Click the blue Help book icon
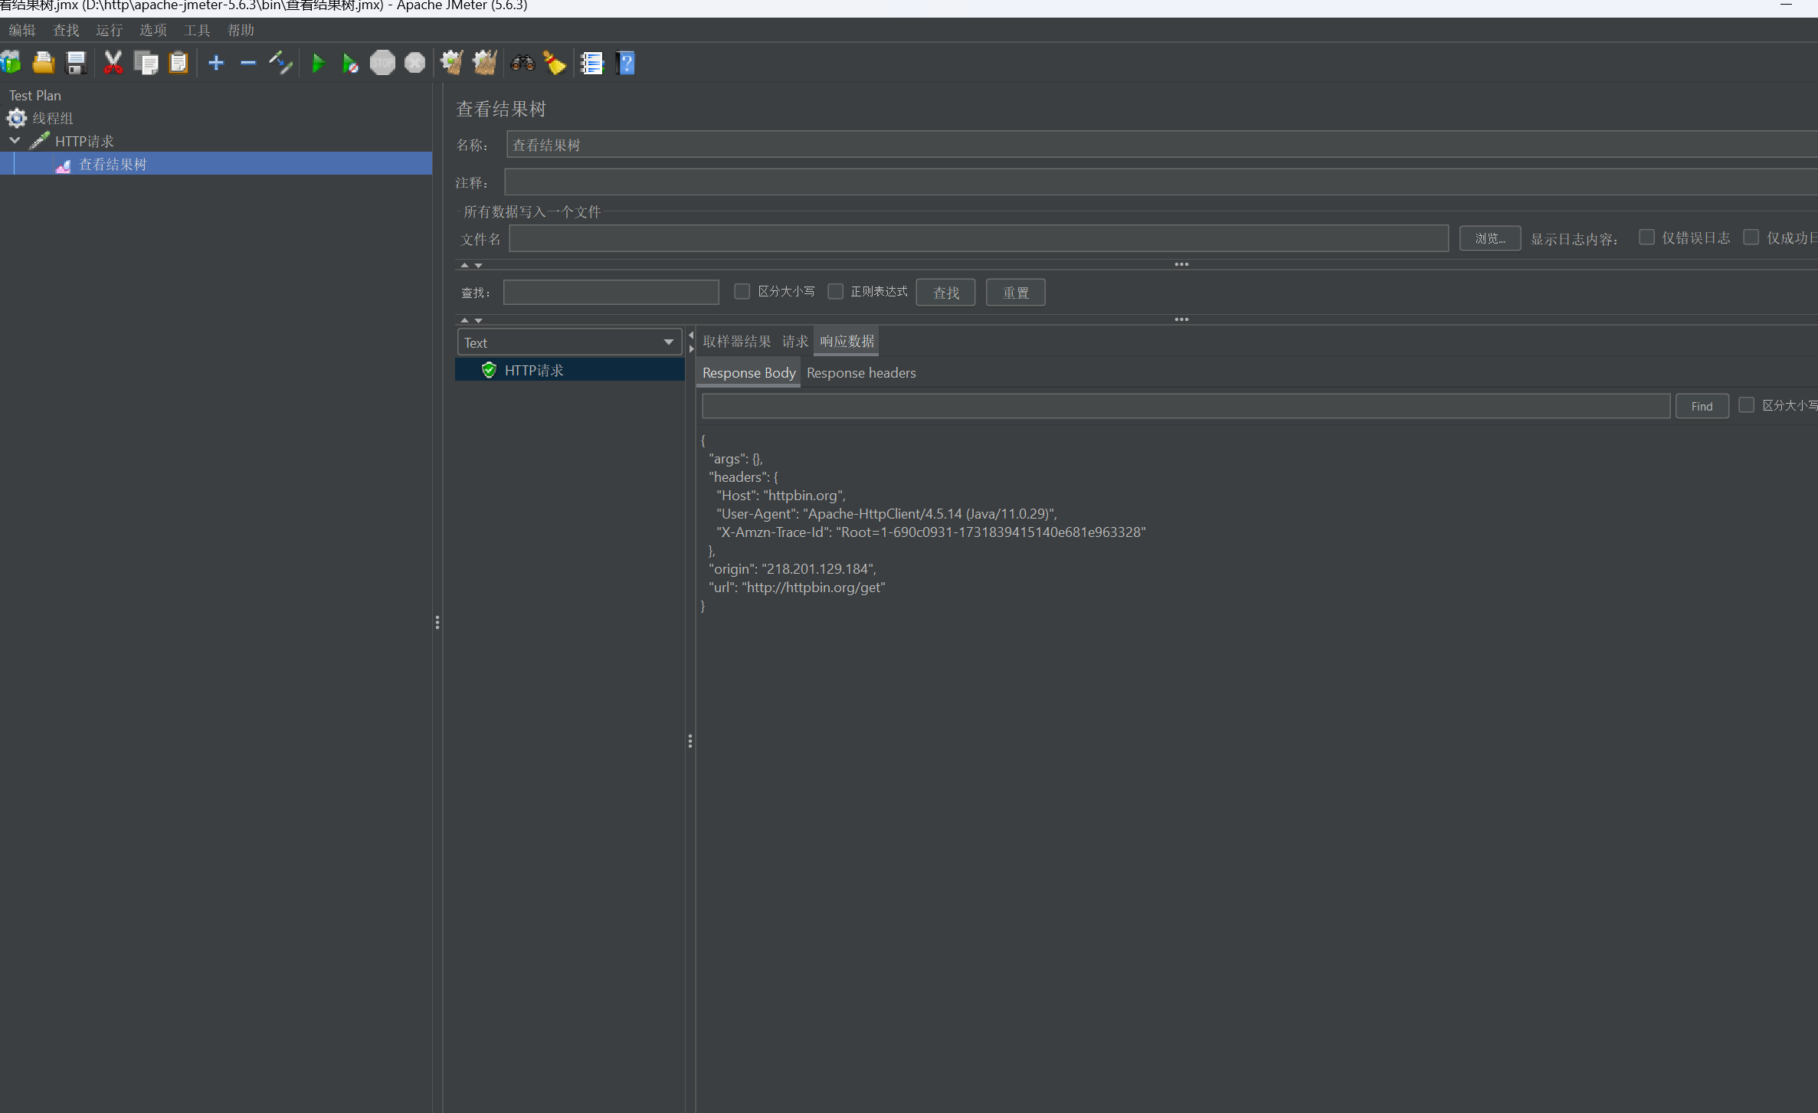1818x1113 pixels. [x=626, y=63]
